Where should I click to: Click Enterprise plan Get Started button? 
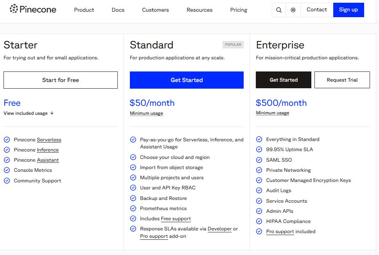[x=284, y=80]
